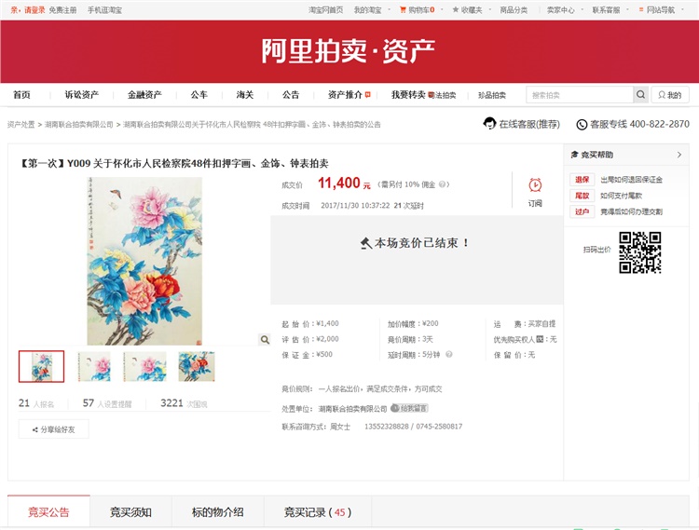Click the red 过户 transfer tag

coord(582,211)
